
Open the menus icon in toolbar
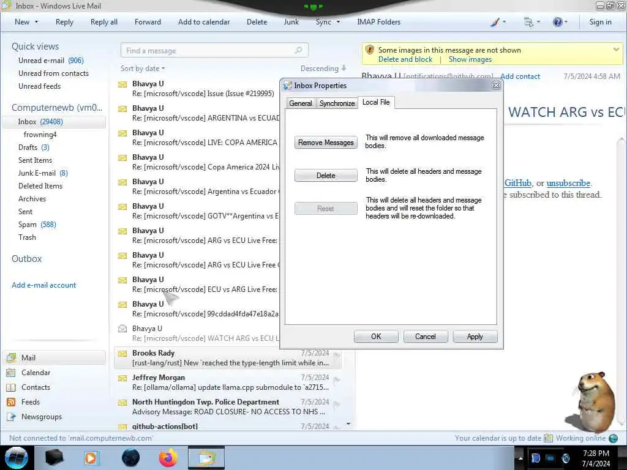(528, 22)
